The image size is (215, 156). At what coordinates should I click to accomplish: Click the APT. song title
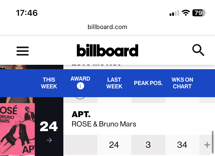(x=81, y=114)
